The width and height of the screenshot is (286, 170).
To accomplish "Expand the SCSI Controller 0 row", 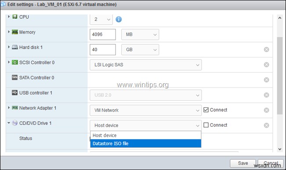I will point(9,62).
